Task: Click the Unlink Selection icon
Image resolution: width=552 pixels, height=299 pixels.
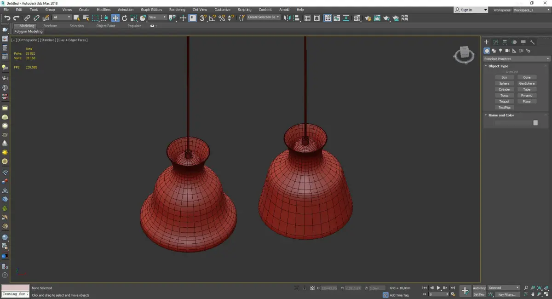Action: (36, 18)
